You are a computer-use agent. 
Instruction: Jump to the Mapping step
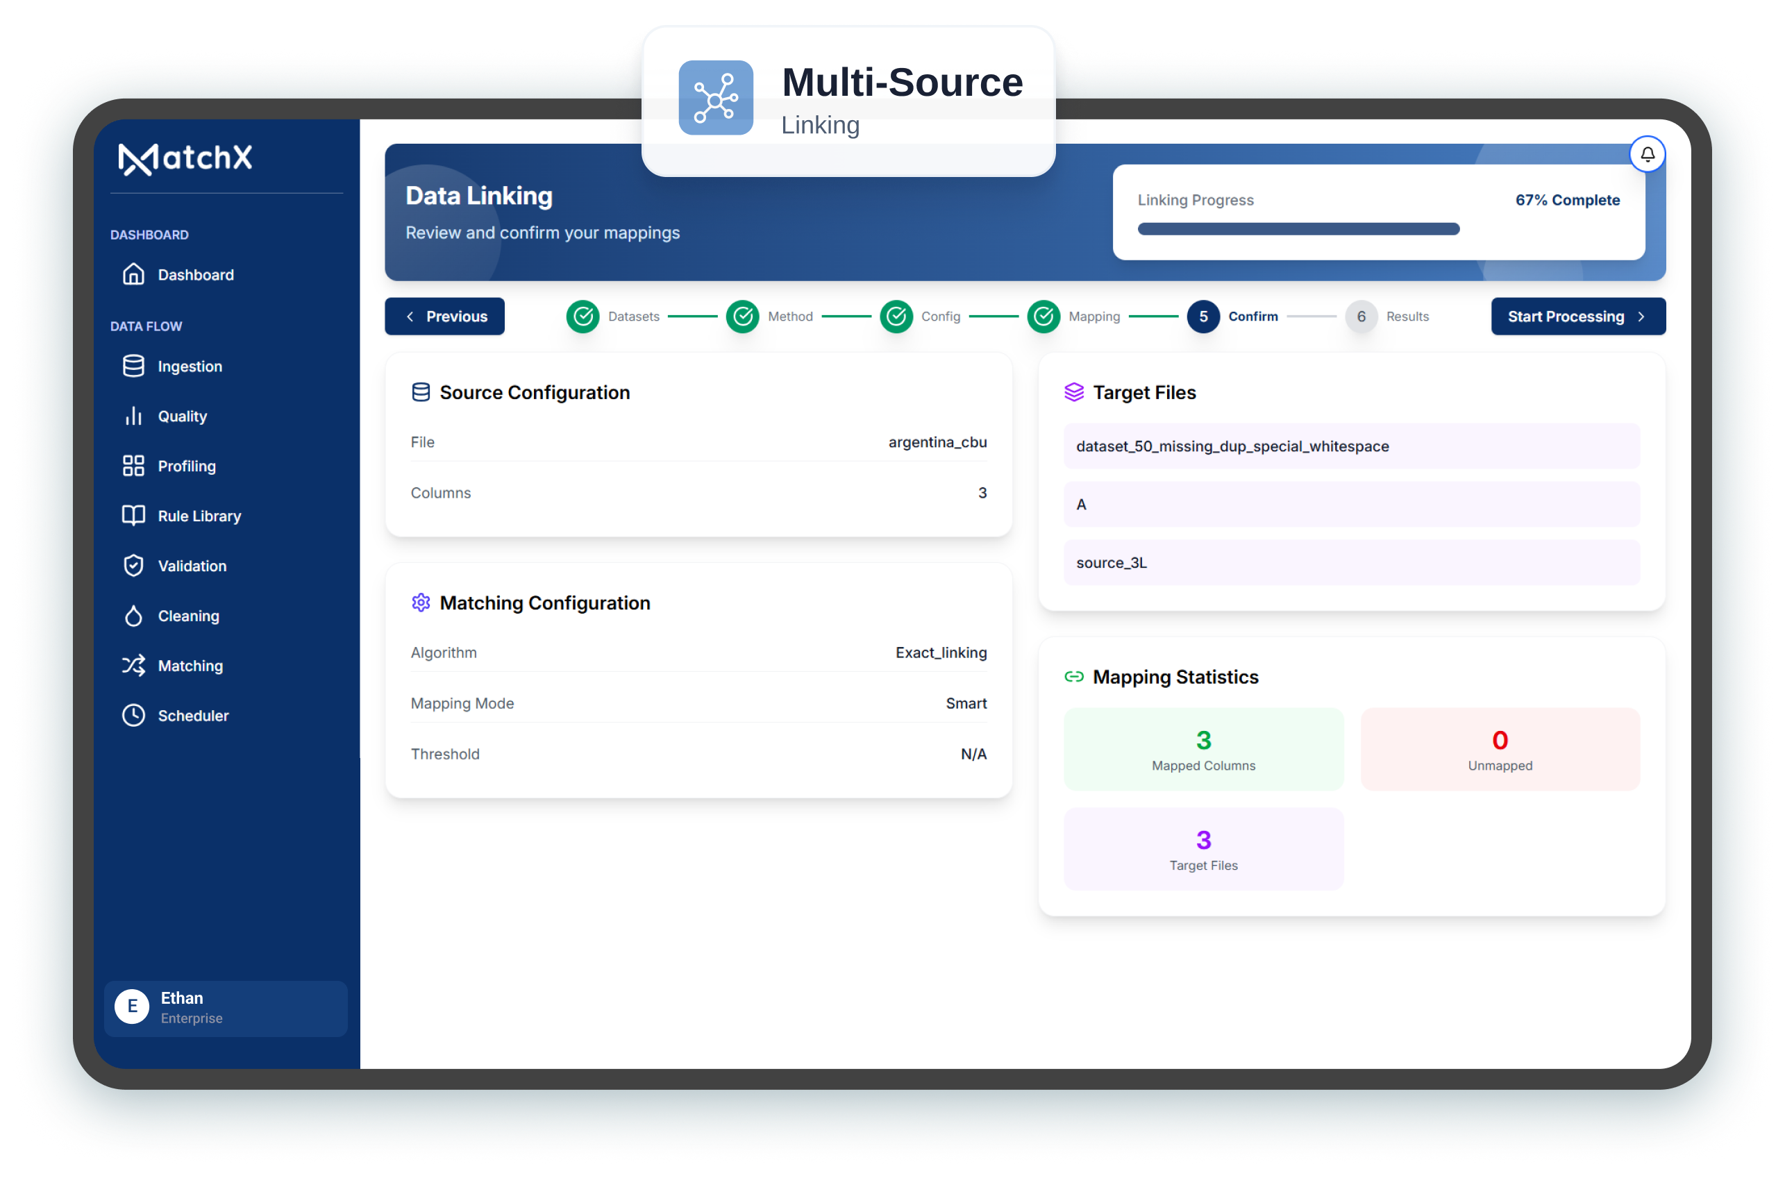point(1044,317)
